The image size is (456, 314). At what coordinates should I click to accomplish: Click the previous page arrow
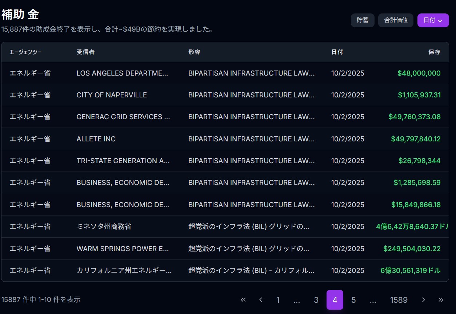click(x=261, y=300)
